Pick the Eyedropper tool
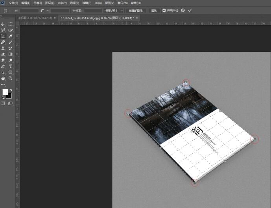The width and height of the screenshot is (271, 208). (x=11, y=36)
